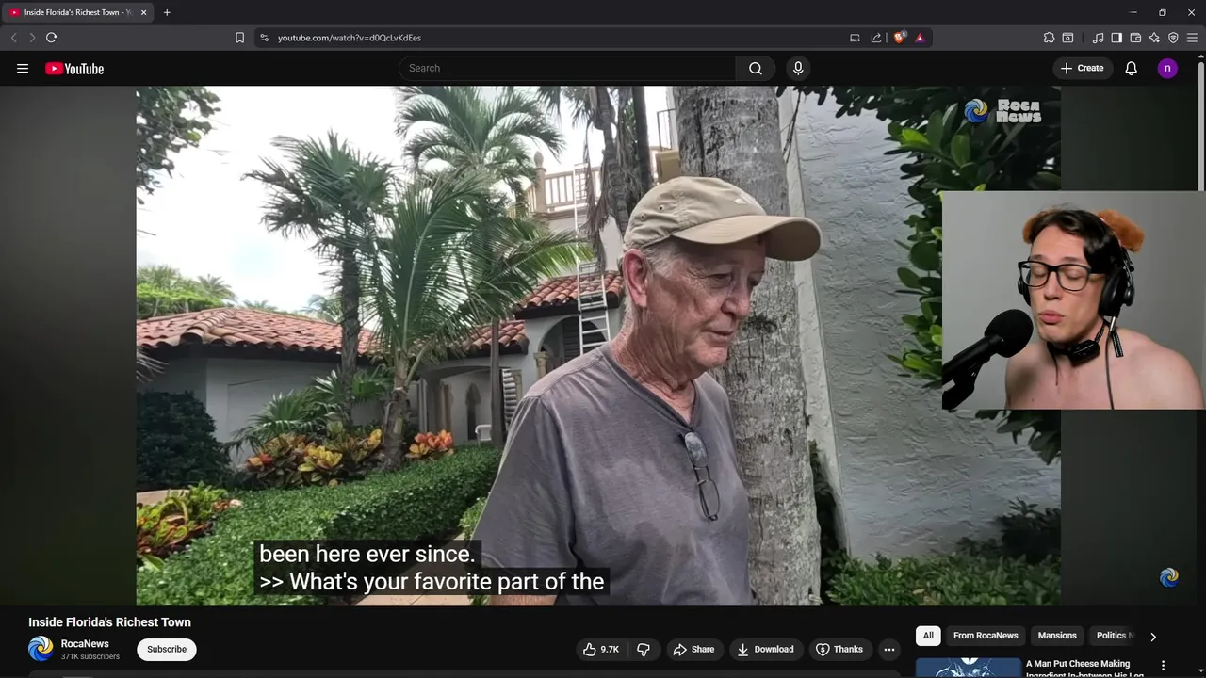Close the Inside Florida's Richest Town tab
This screenshot has width=1206, height=678.
(144, 12)
